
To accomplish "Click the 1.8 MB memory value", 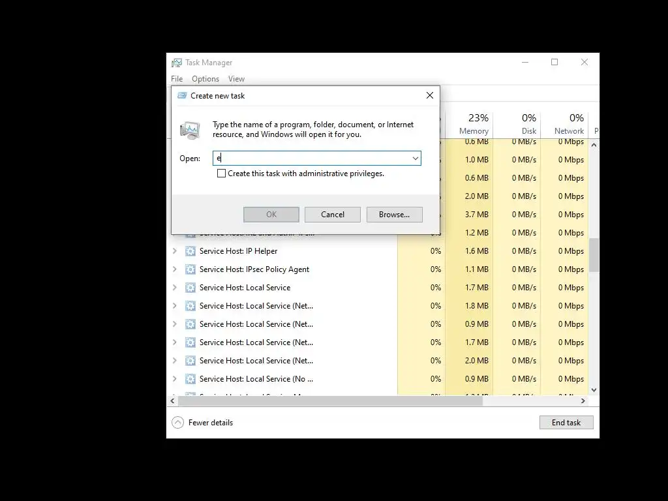I will (476, 306).
